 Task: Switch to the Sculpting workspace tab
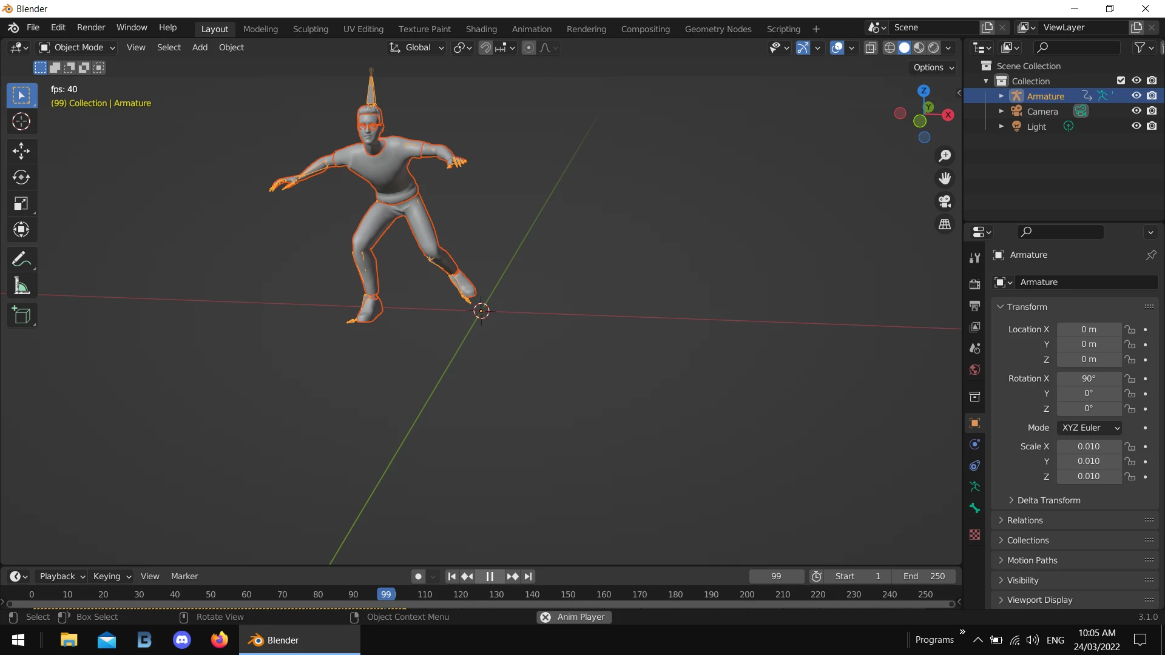[310, 29]
